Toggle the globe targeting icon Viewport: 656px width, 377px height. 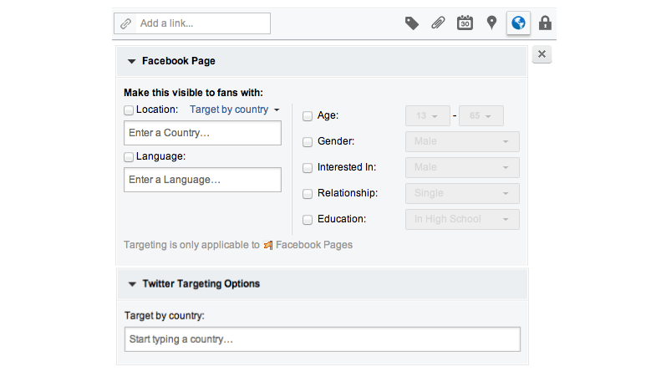tap(518, 23)
